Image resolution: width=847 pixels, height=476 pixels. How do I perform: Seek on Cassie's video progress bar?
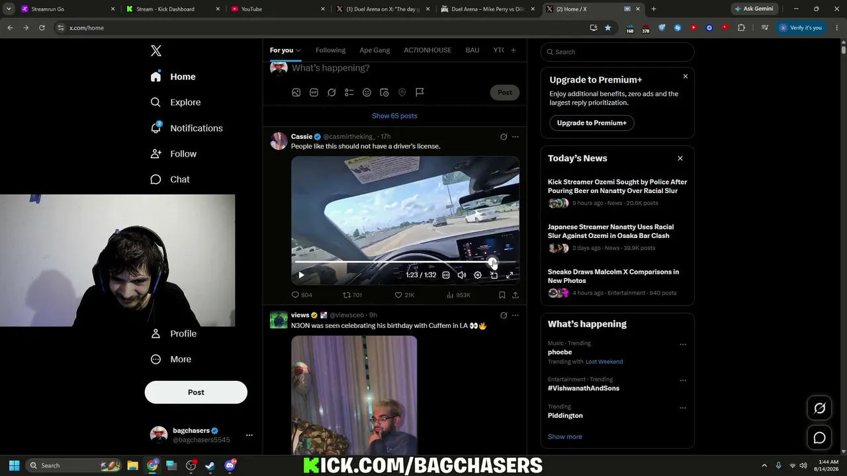[405, 263]
